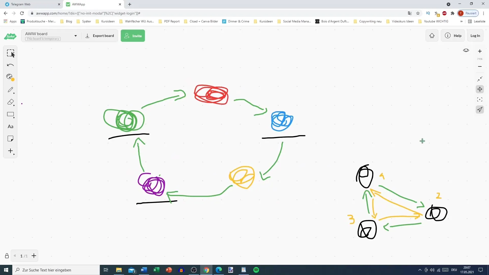Screen dimensions: 489x275
Task: Reload the page
Action: (22, 13)
